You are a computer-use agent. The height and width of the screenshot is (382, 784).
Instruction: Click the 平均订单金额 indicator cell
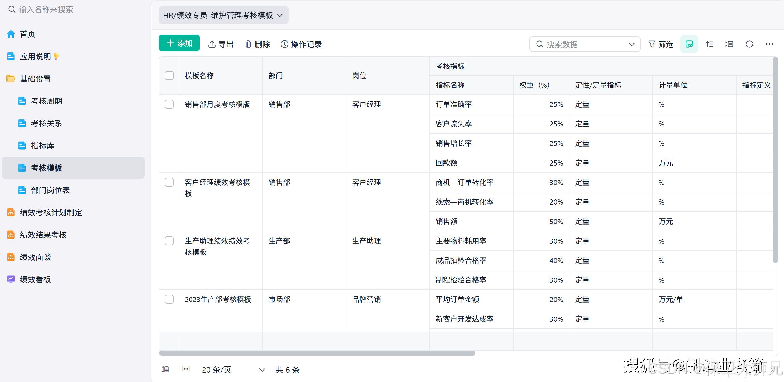472,299
